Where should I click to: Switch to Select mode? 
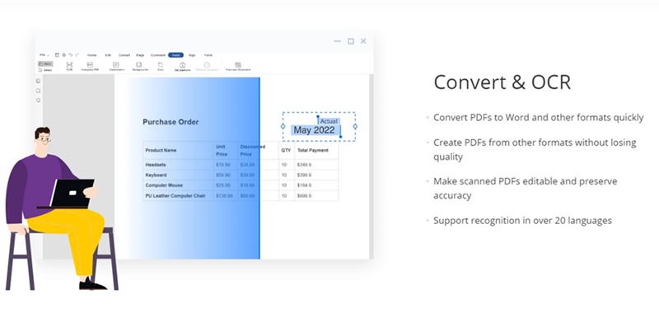pyautogui.click(x=45, y=70)
